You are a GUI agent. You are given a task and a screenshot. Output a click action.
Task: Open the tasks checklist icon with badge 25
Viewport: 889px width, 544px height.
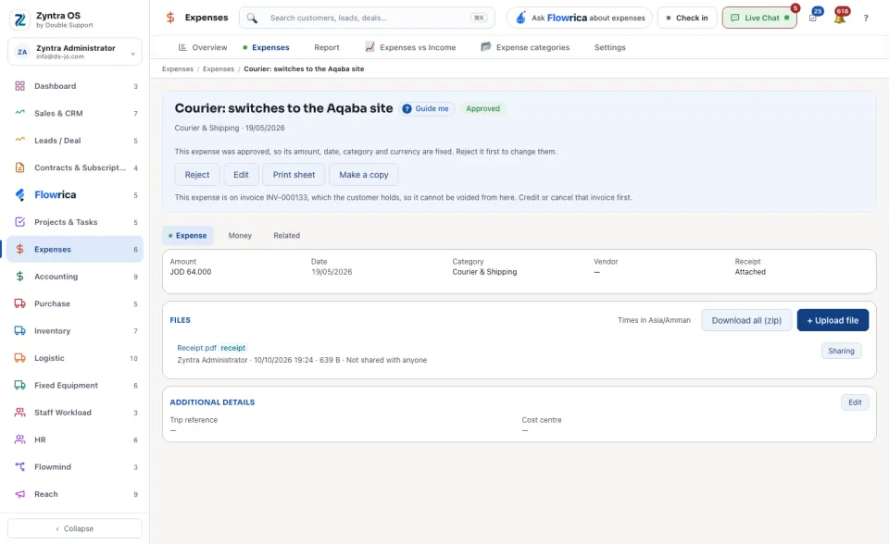813,18
